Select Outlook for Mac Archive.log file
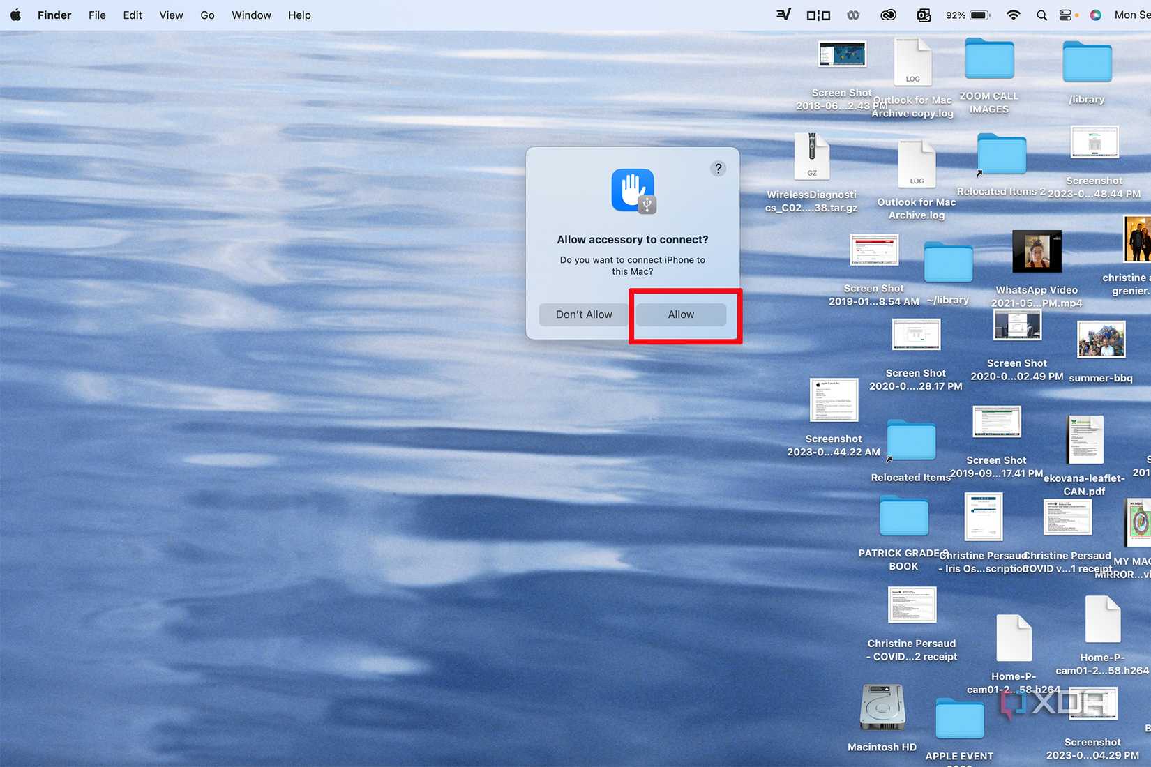 pos(917,165)
